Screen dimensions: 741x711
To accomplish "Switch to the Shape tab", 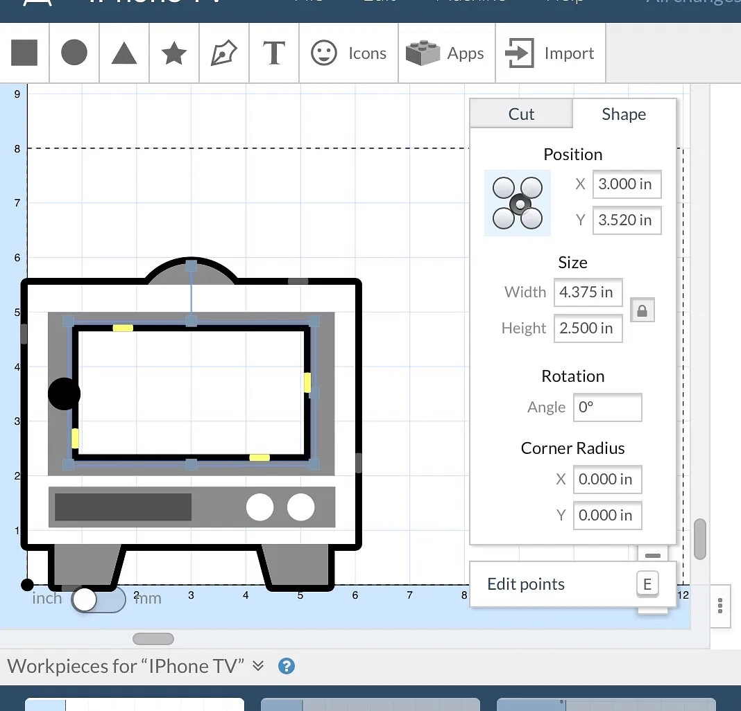I will tap(624, 114).
